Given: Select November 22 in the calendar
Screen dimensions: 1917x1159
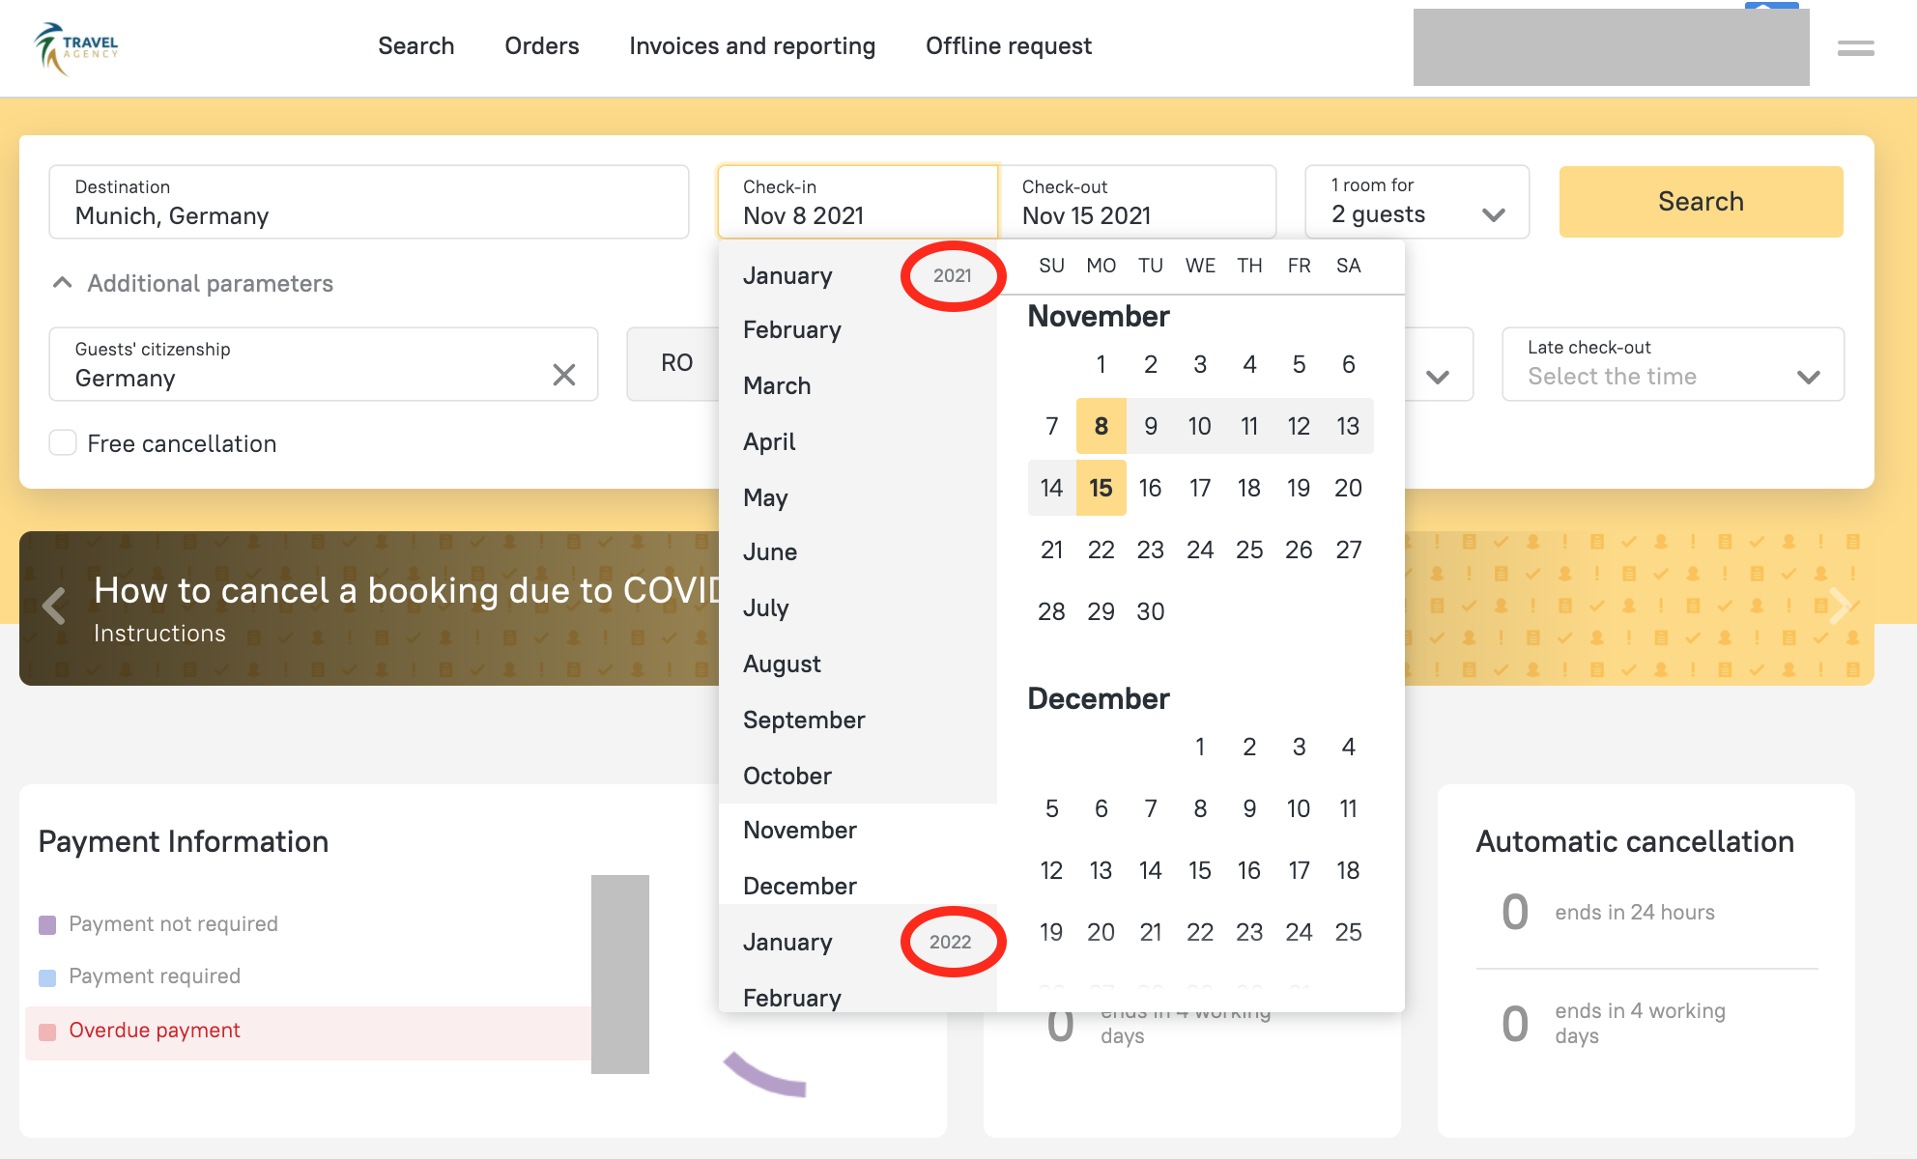Looking at the screenshot, I should (1101, 550).
